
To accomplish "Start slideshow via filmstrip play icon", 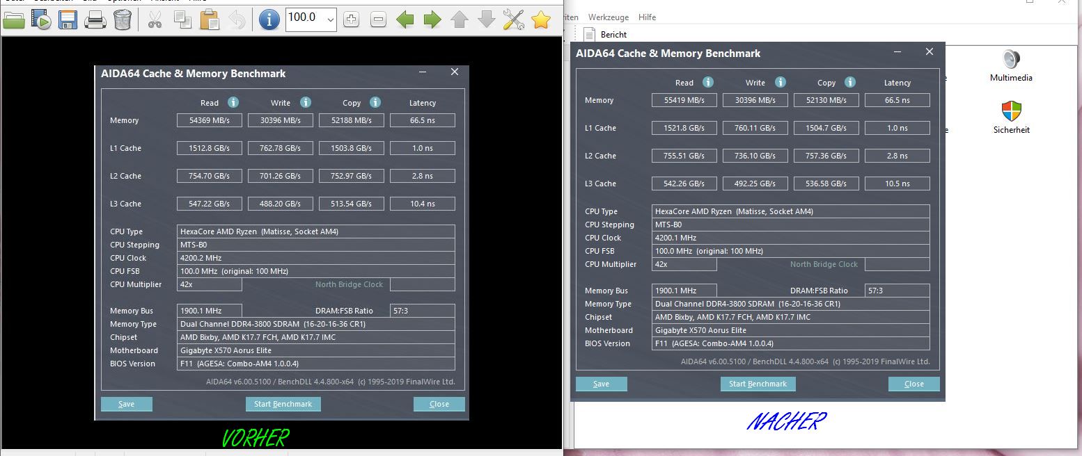I will (40, 19).
